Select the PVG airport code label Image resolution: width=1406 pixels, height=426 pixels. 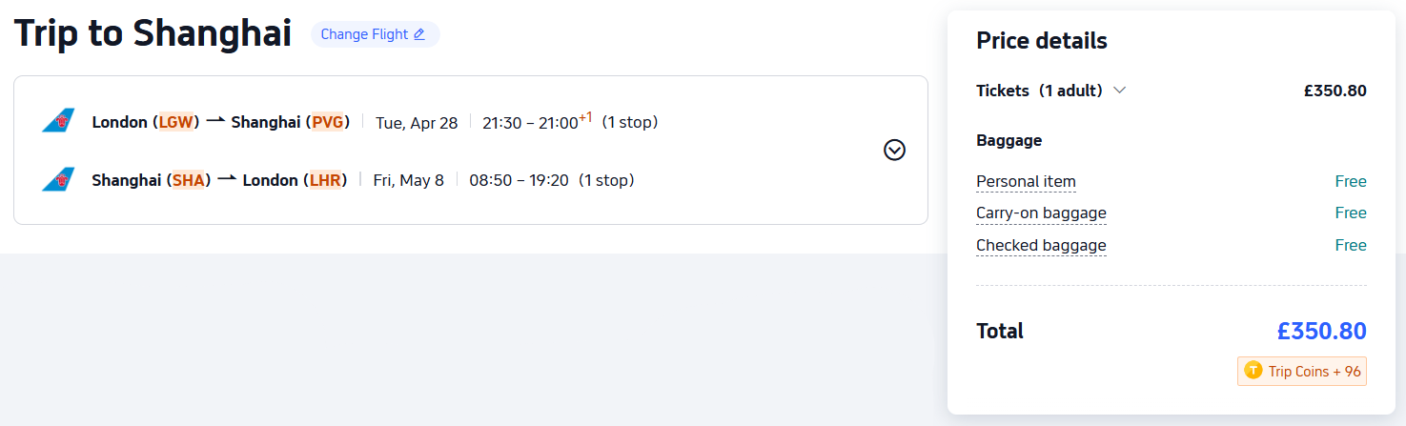[328, 122]
